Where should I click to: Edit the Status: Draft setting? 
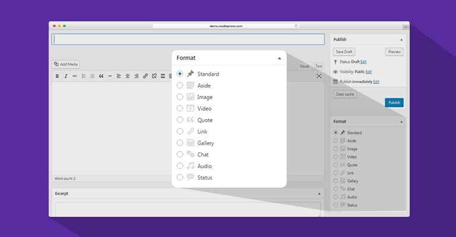[363, 62]
